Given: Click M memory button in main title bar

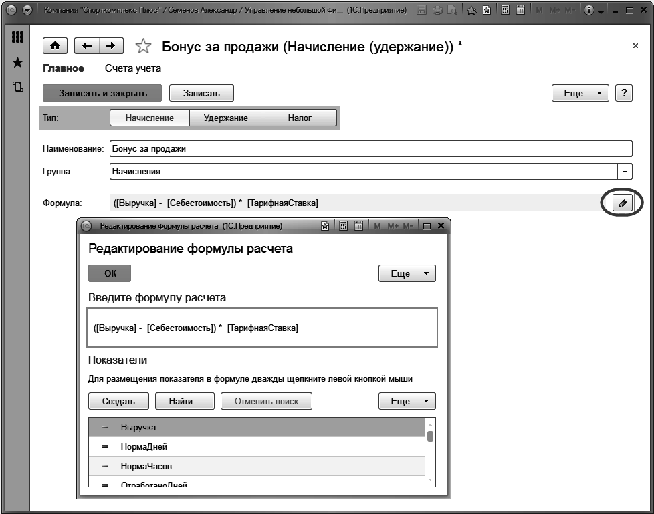Looking at the screenshot, I should [x=539, y=11].
